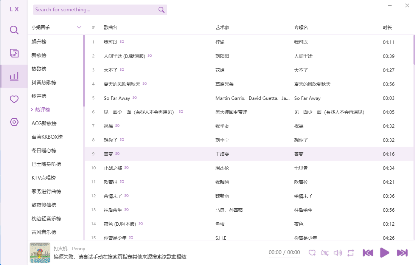The image size is (415, 265).
Task: Skip to the next track
Action: (x=402, y=253)
